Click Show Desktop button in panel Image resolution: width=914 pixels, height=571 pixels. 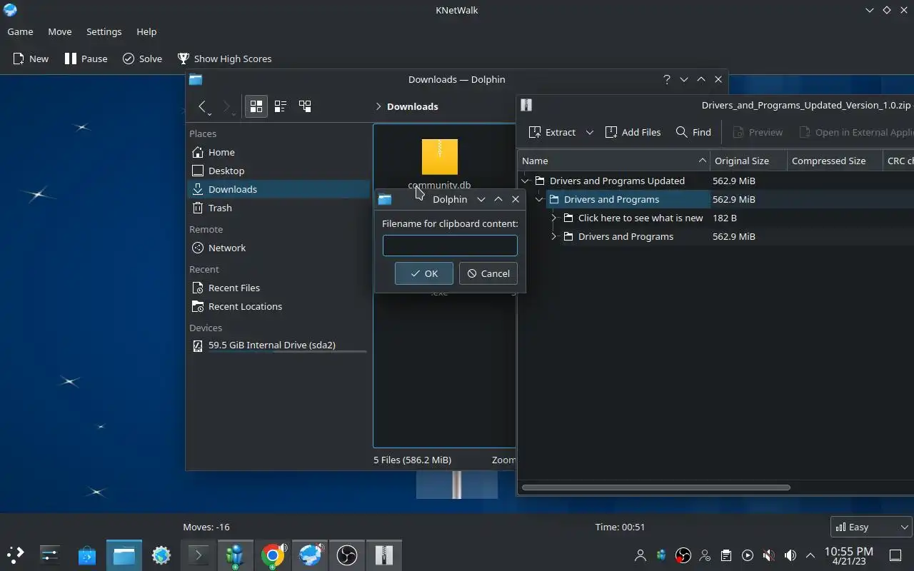pyautogui.click(x=895, y=555)
